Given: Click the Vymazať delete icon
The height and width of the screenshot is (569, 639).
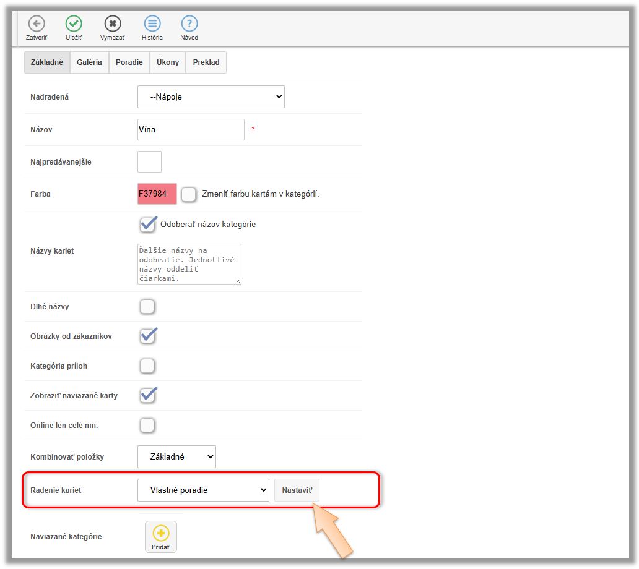Looking at the screenshot, I should (x=112, y=24).
